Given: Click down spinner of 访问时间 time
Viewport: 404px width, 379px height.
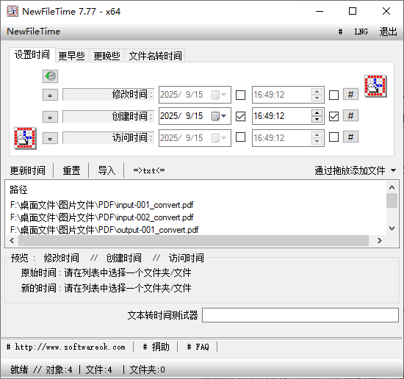Looking at the screenshot, I should [317, 141].
